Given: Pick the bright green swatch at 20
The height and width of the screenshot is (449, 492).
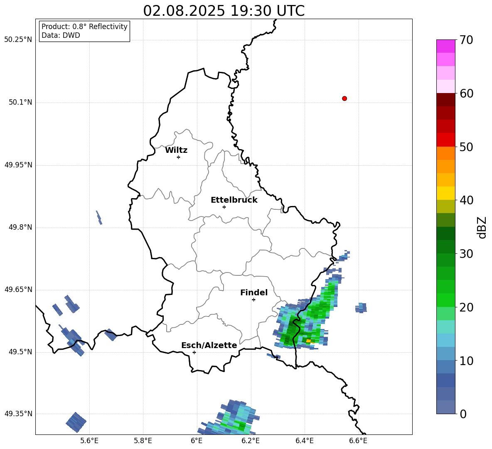Looking at the screenshot, I should click(x=445, y=300).
